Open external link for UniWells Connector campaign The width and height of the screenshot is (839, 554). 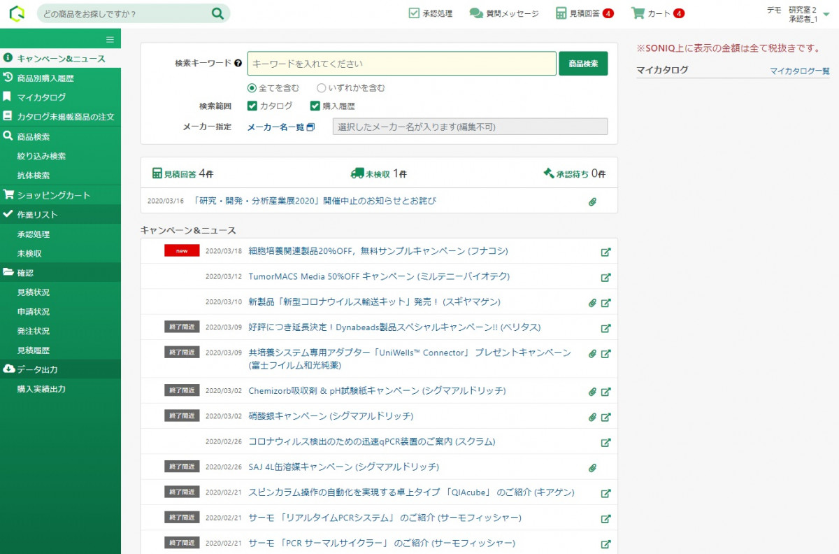[x=606, y=354]
